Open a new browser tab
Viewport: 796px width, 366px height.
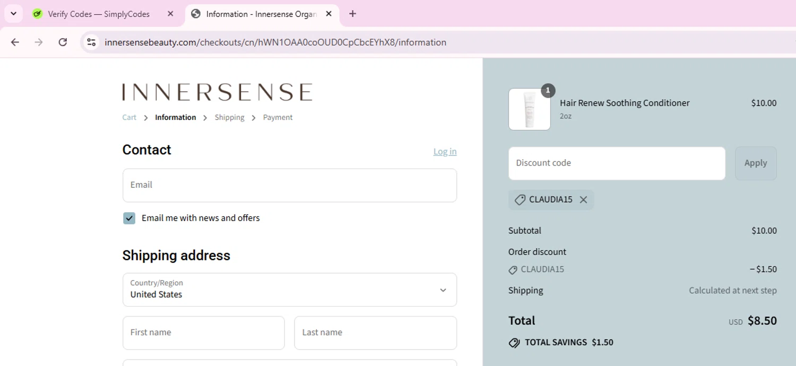(x=353, y=14)
